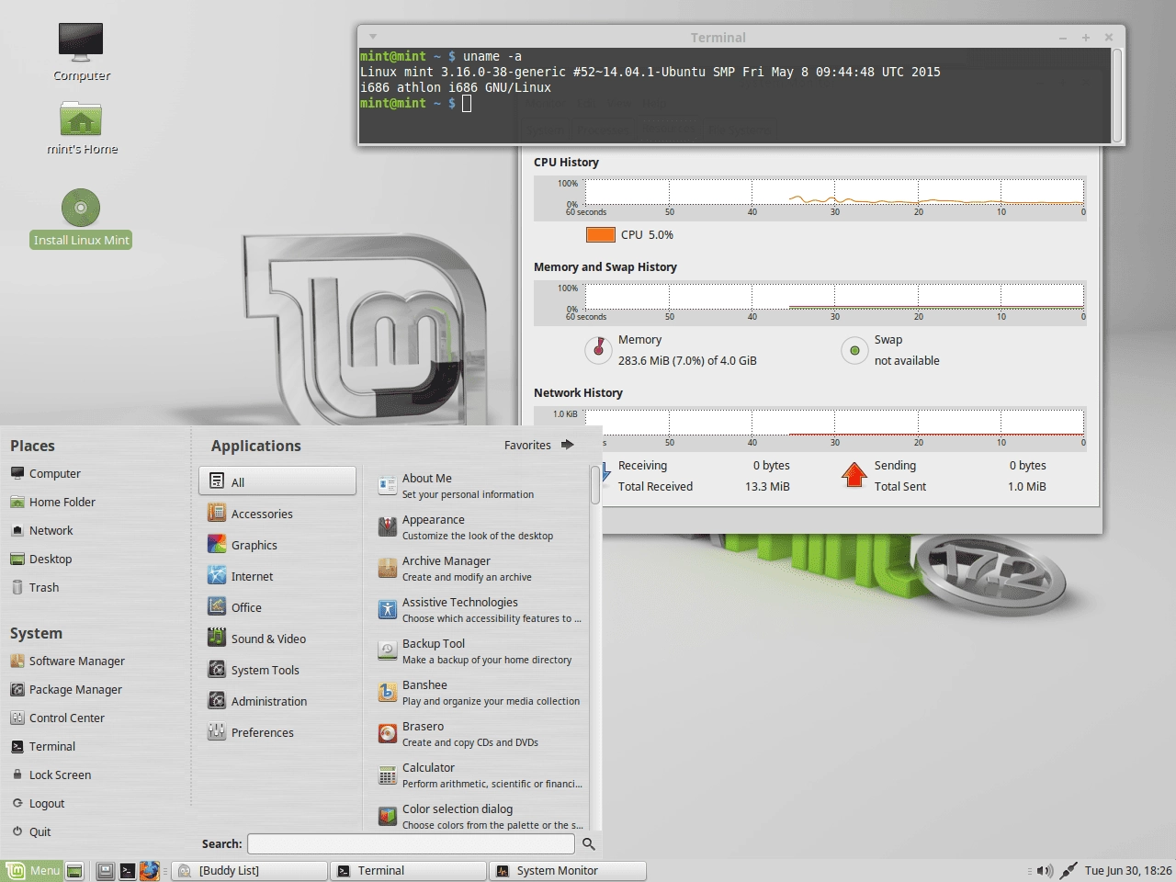Open the network connection tray icon
Screen dimensions: 1176x882
[x=1069, y=870]
